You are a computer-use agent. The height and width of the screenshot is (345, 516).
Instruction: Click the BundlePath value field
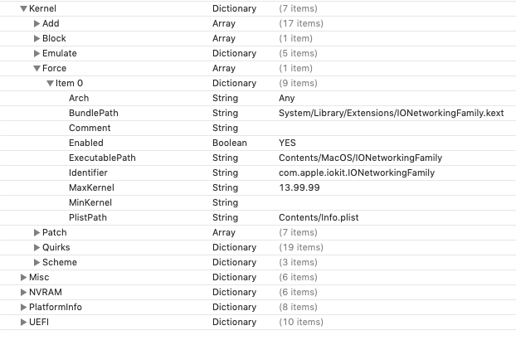click(x=391, y=114)
